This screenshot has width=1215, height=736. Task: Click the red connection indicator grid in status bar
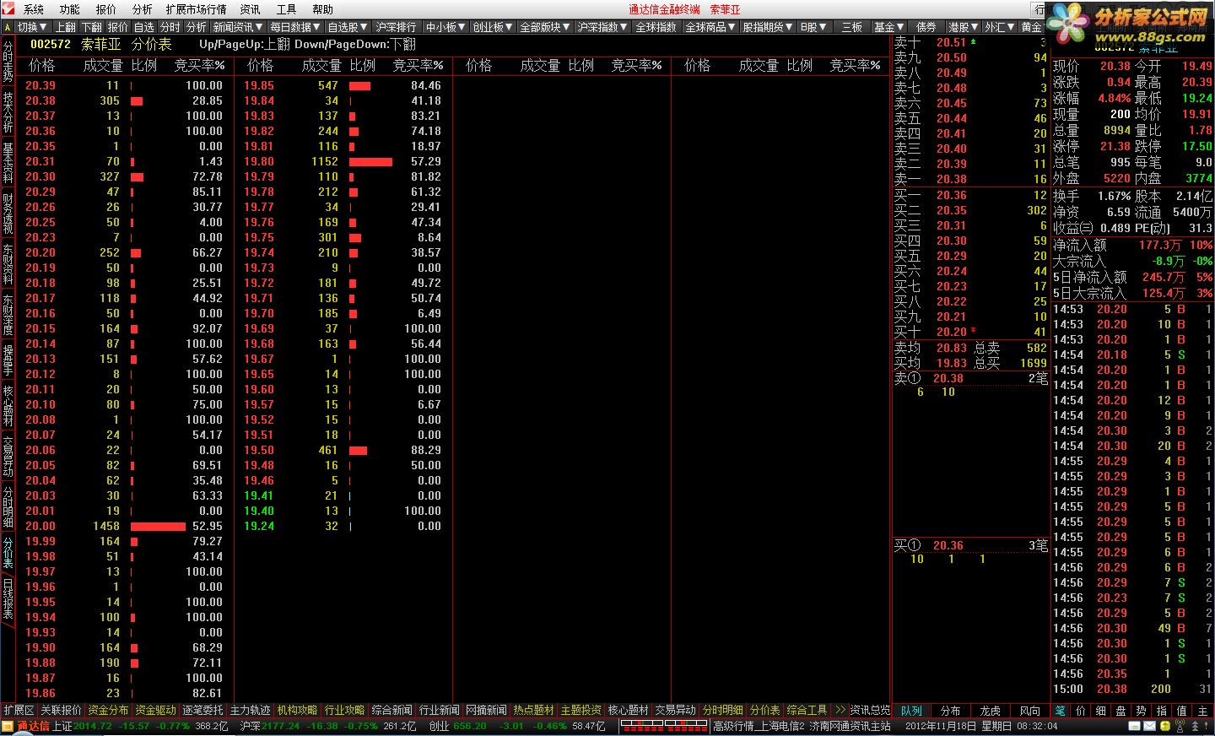click(665, 726)
